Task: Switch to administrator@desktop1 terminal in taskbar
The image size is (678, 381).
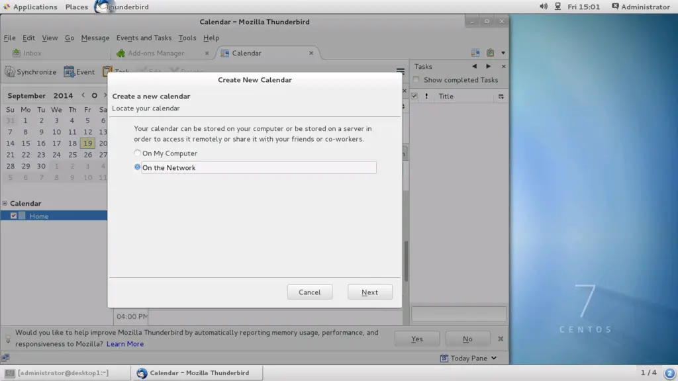Action: tap(66, 372)
